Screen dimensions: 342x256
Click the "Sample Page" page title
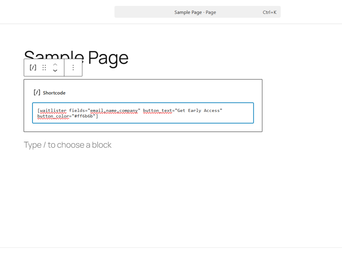(x=76, y=58)
